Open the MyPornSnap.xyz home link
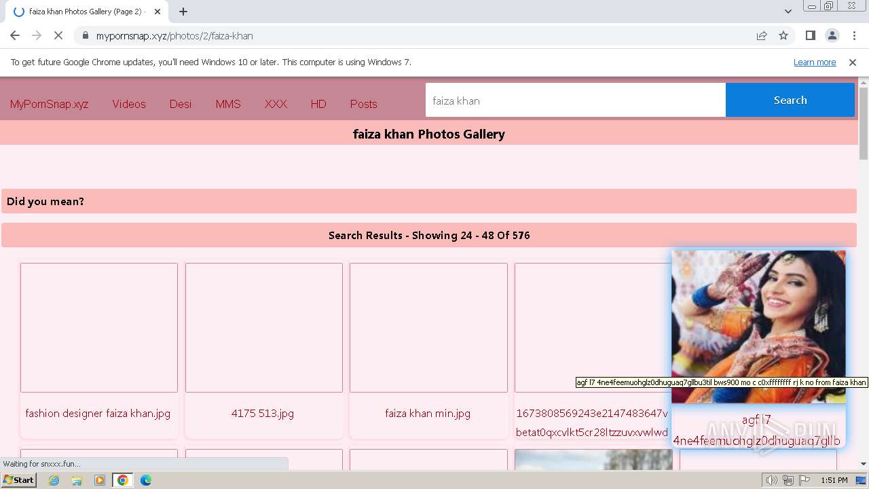The height and width of the screenshot is (489, 869). [49, 104]
